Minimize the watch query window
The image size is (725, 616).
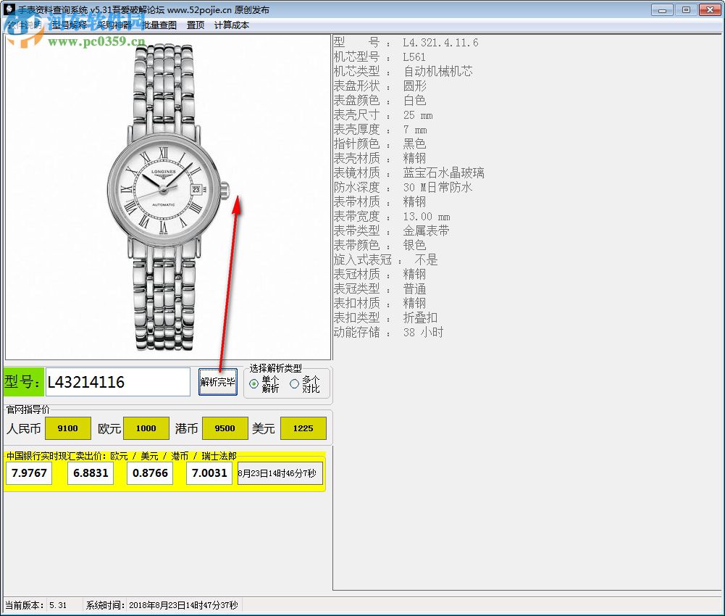[662, 9]
